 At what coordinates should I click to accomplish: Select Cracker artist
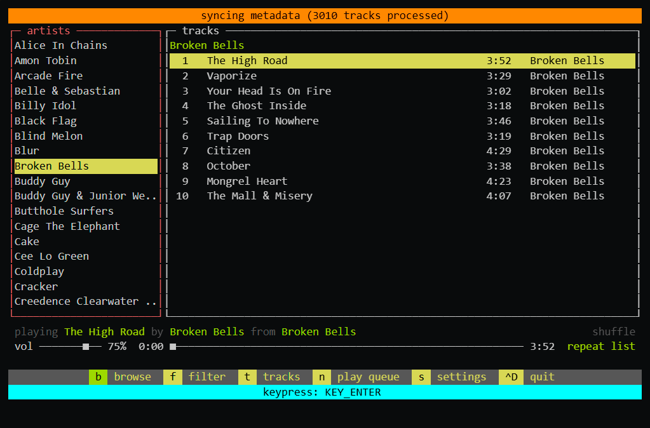point(86,287)
